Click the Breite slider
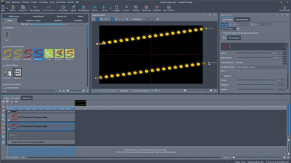This screenshot has width=291, height=163. 253,53
